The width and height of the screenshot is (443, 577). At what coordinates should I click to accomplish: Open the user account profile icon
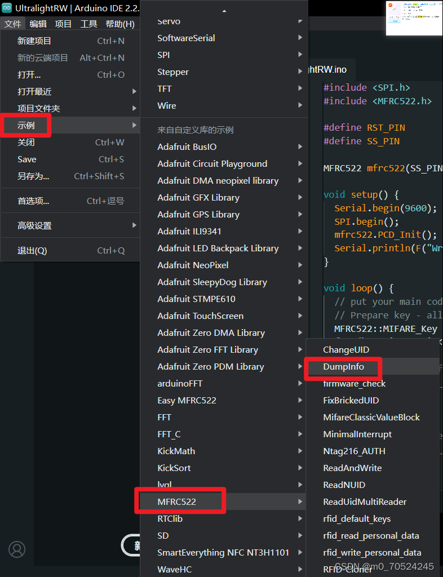tap(17, 549)
